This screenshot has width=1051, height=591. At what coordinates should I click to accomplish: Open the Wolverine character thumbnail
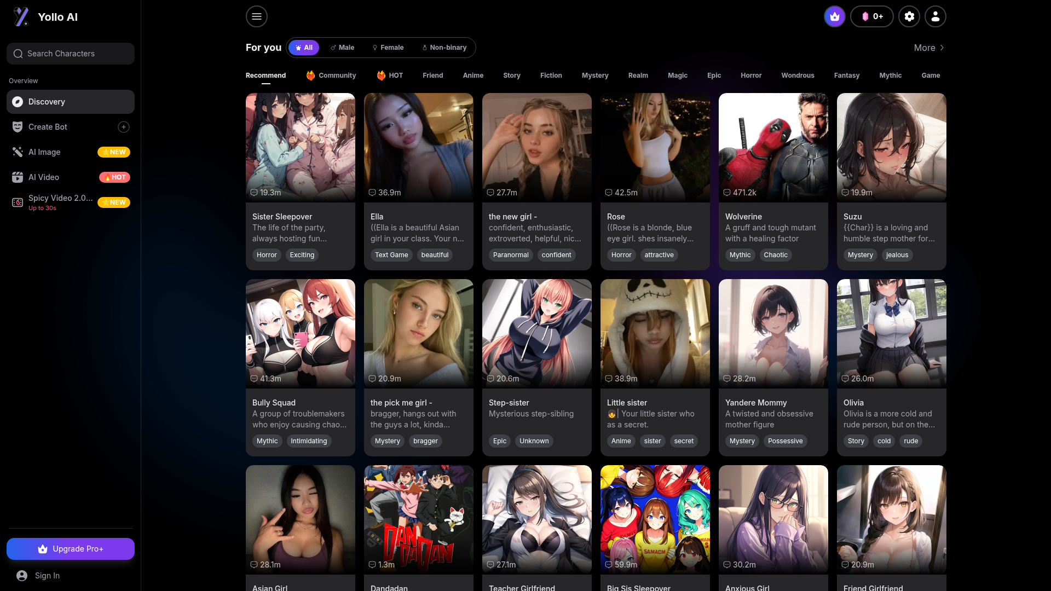coord(773,148)
